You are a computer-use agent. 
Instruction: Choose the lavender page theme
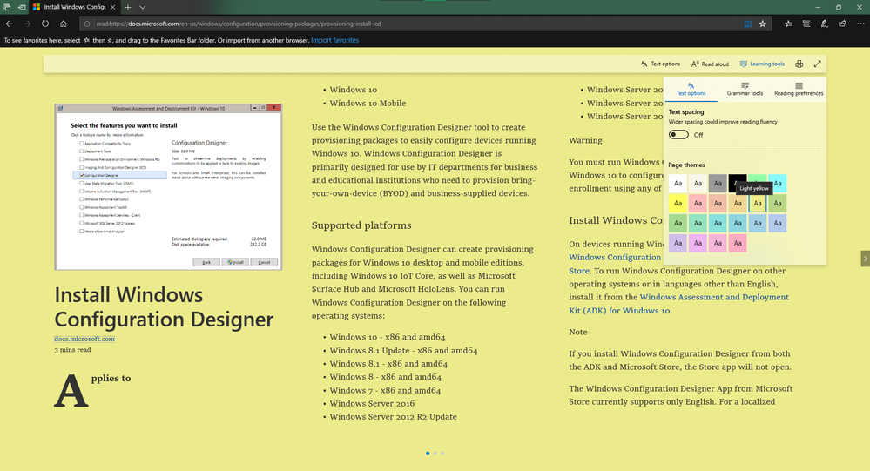coord(678,243)
